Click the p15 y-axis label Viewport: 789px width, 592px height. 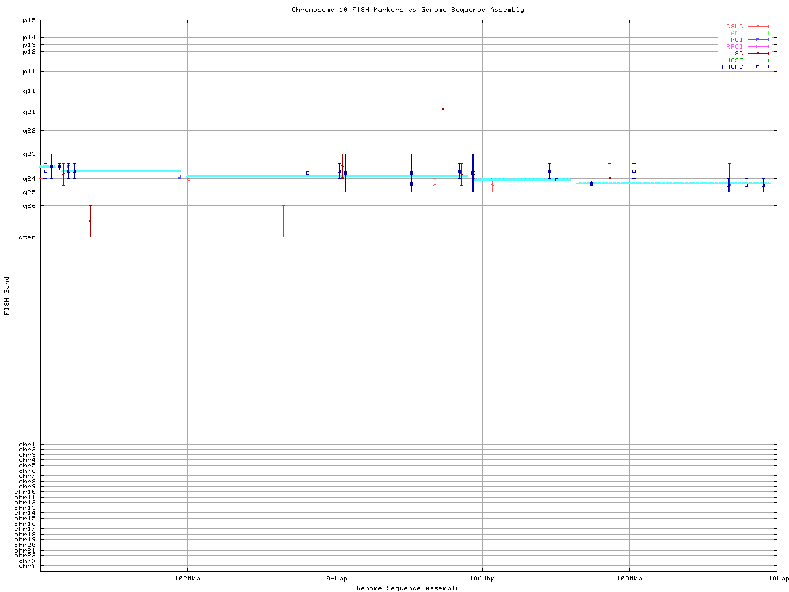click(29, 20)
